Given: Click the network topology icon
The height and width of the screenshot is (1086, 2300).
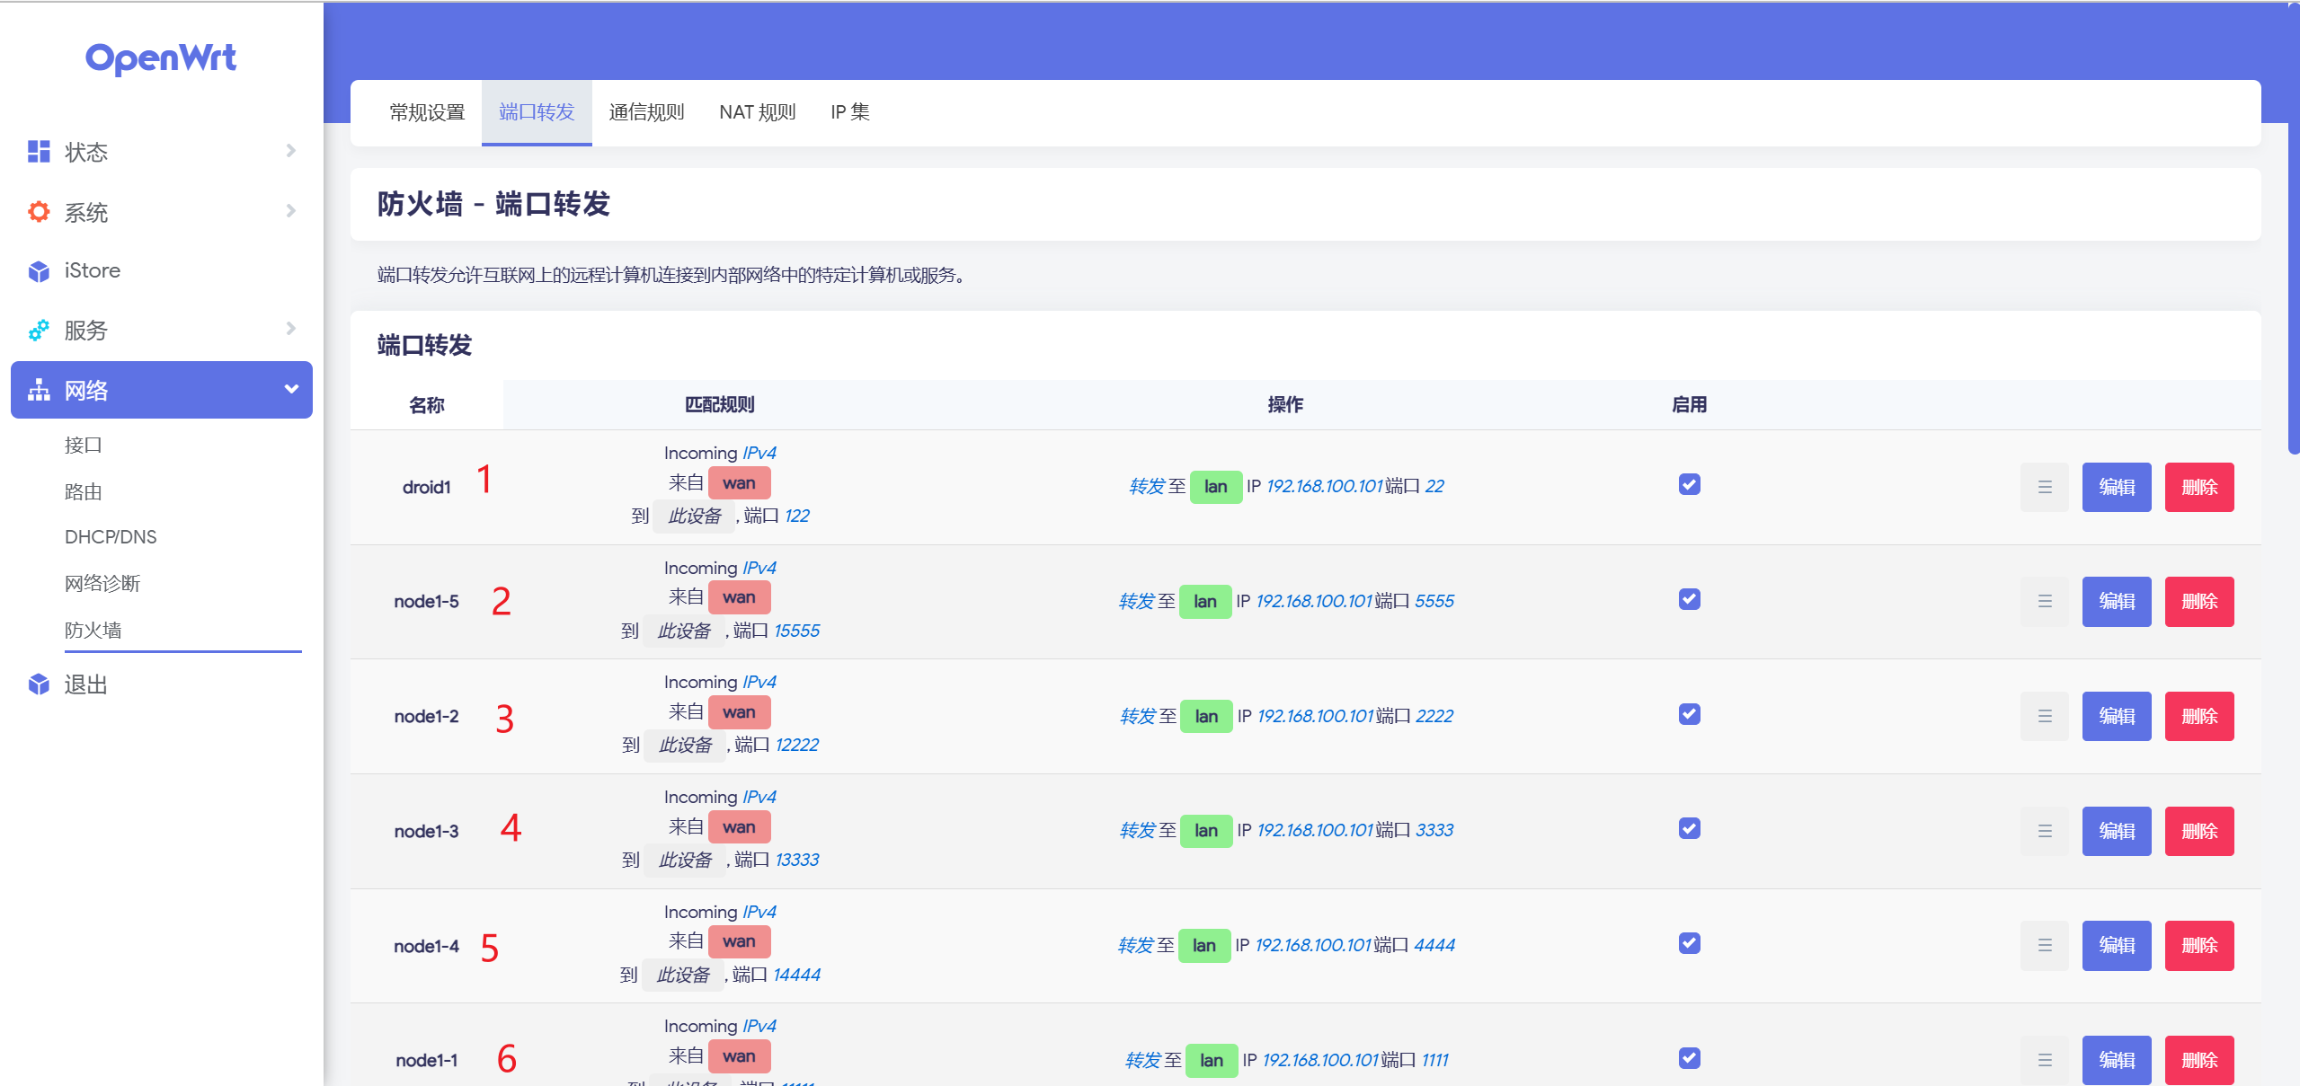Looking at the screenshot, I should point(39,390).
